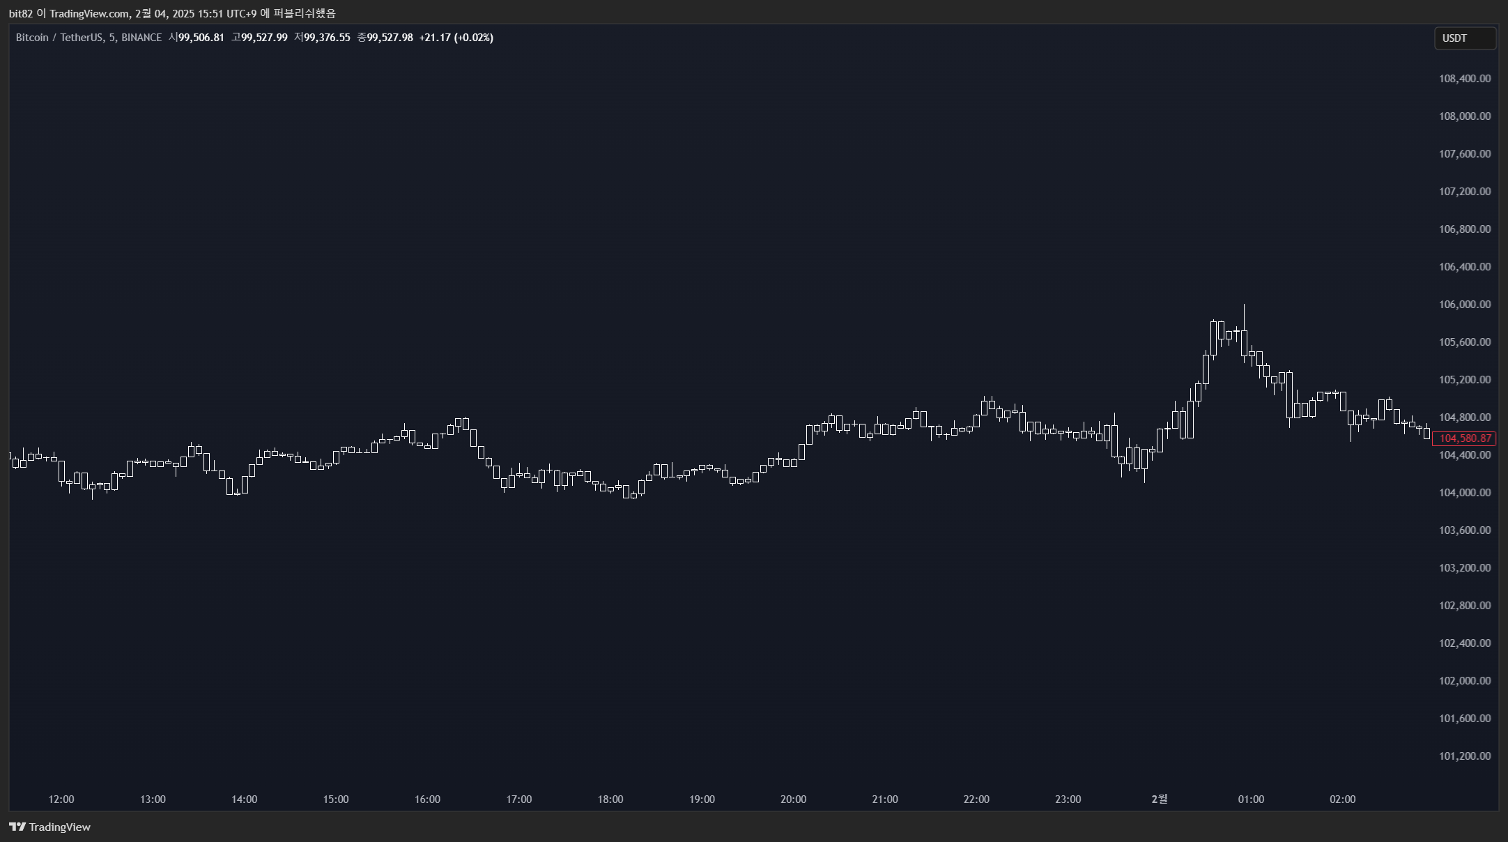Select the Bitcoin / TetherUS symbol title
This screenshot has height=842, width=1508.
click(89, 38)
